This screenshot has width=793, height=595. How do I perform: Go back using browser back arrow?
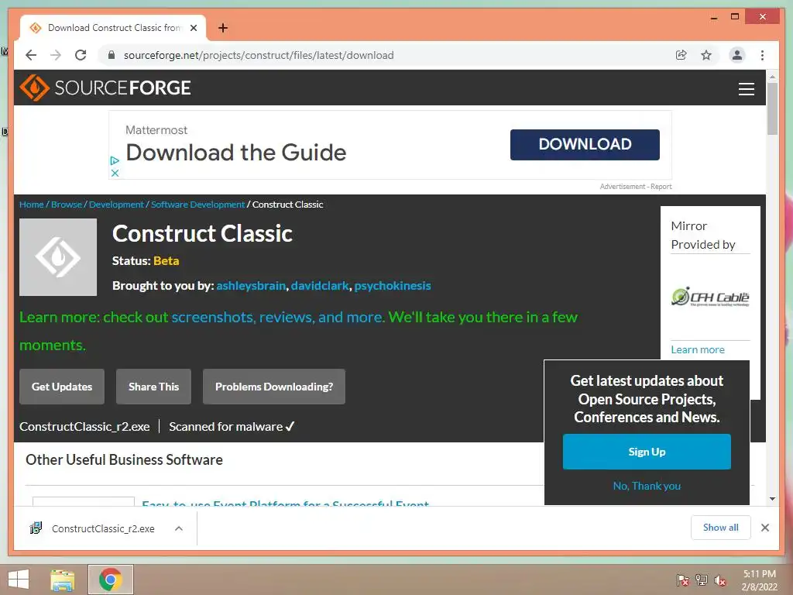pos(31,55)
